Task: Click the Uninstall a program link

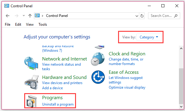Action: [58, 104]
